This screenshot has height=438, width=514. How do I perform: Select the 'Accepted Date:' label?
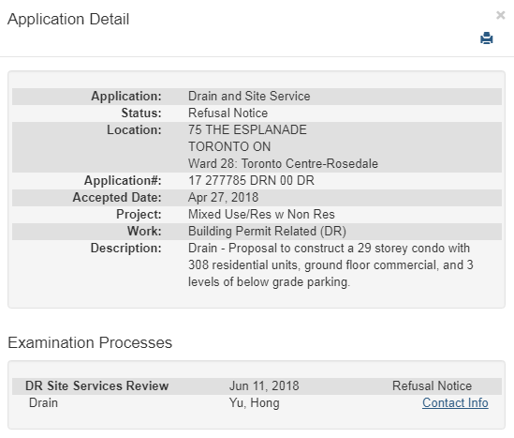pos(117,197)
